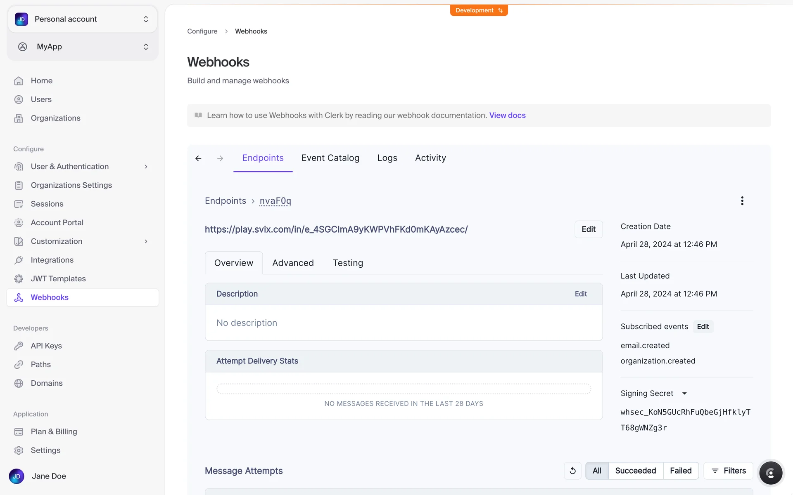Open the API Keys key icon

19,346
